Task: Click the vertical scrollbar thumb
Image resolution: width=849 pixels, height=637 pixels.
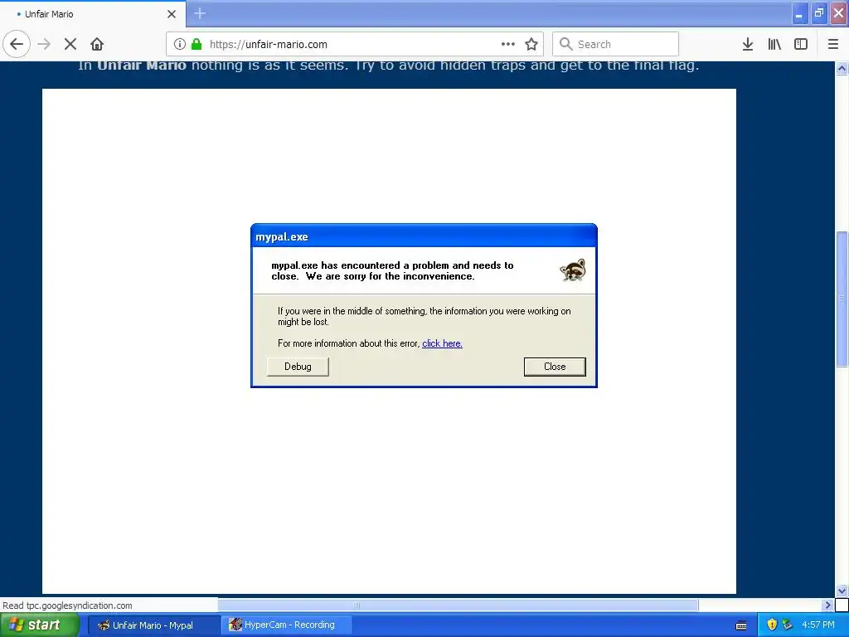Action: pyautogui.click(x=842, y=299)
